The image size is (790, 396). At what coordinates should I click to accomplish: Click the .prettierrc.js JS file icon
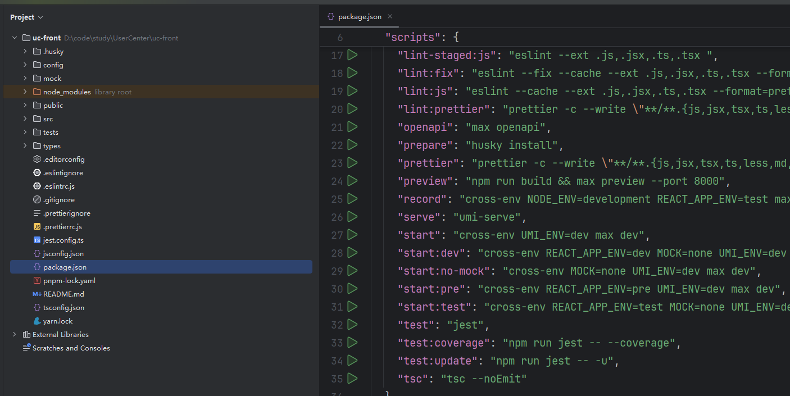(x=37, y=226)
